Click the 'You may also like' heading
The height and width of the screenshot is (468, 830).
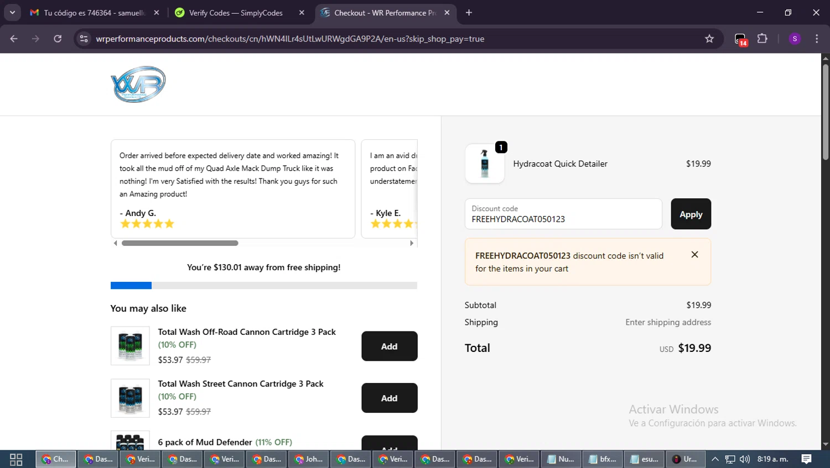click(148, 308)
